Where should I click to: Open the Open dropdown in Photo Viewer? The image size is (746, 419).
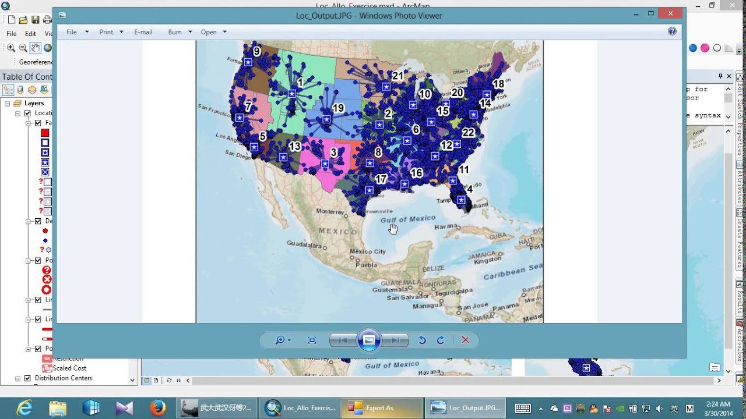pyautogui.click(x=214, y=32)
